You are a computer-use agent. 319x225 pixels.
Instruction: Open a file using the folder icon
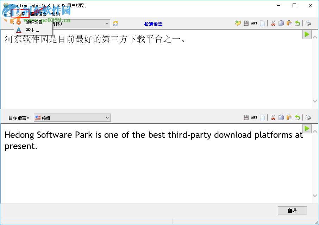238,23
